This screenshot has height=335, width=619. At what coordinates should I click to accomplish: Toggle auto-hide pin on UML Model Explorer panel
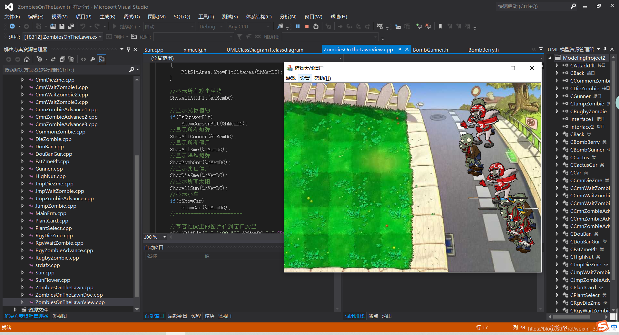tap(605, 49)
